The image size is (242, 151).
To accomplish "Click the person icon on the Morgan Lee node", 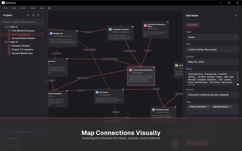I will coord(51,33).
